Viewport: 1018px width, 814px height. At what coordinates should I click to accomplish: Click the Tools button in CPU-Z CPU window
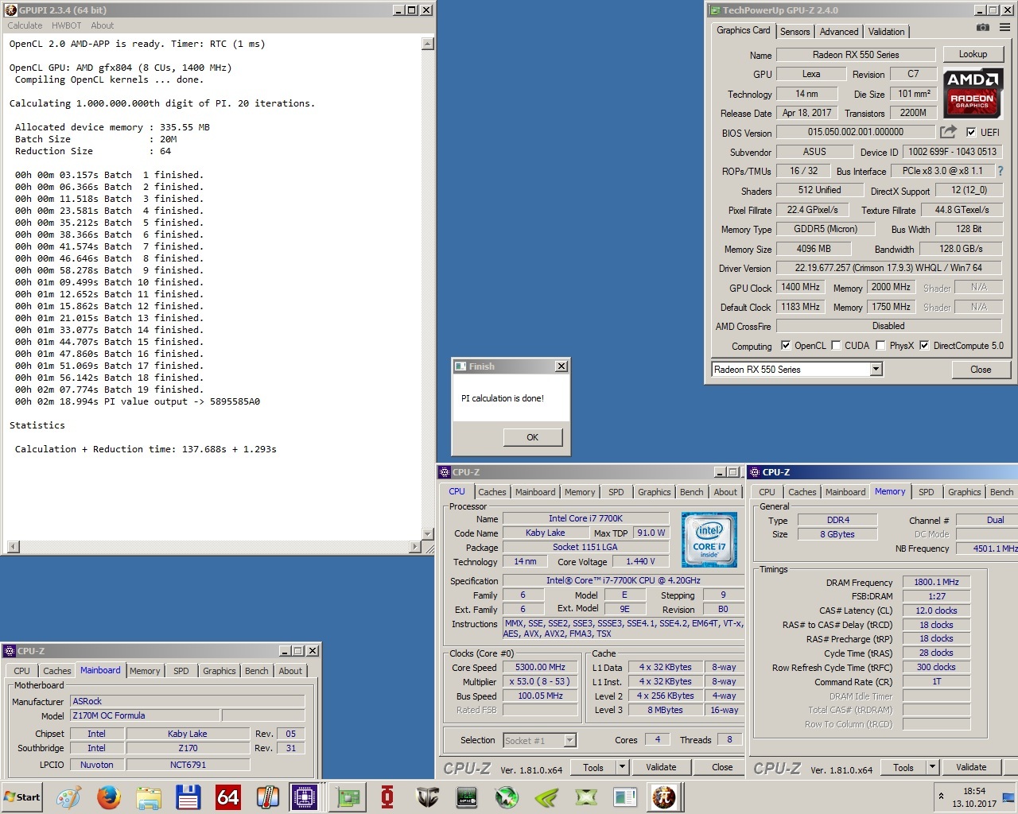(593, 767)
